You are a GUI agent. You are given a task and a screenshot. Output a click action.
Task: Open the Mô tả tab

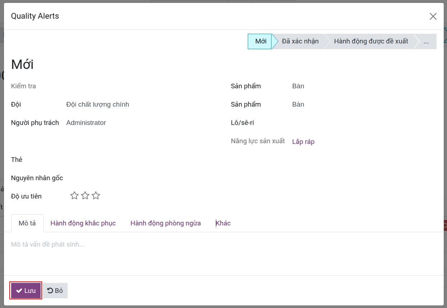(x=27, y=223)
